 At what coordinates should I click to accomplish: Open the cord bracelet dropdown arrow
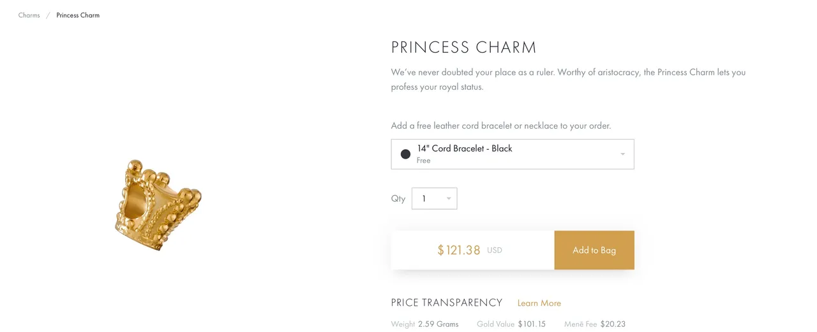623,154
